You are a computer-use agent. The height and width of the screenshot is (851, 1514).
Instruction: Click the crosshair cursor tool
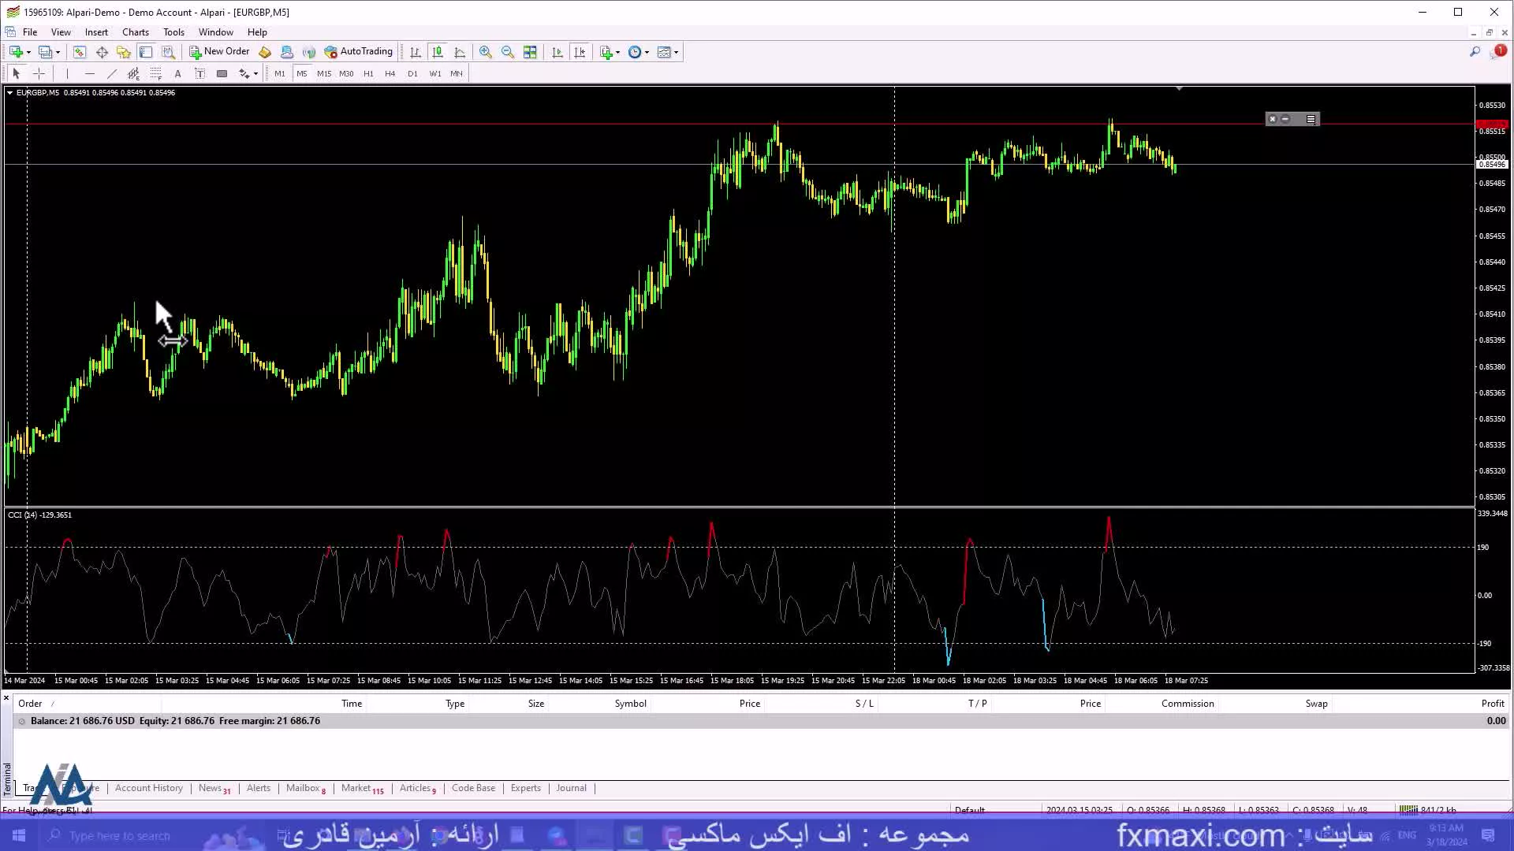(x=39, y=72)
